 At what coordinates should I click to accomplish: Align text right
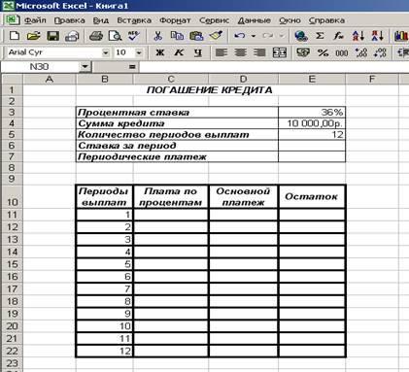[x=259, y=52]
